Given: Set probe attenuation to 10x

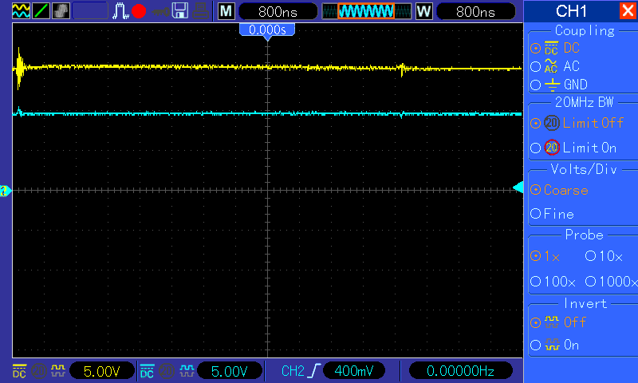Looking at the screenshot, I should 604,256.
